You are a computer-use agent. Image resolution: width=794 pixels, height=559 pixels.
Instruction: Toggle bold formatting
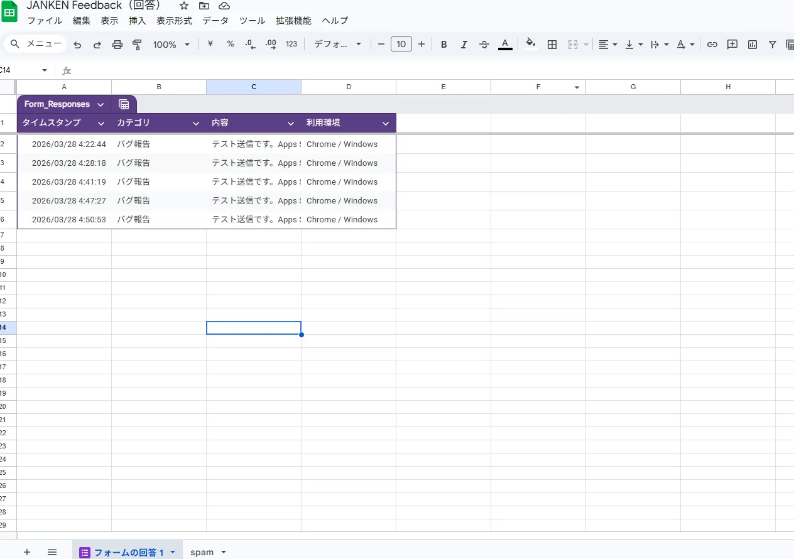(444, 45)
